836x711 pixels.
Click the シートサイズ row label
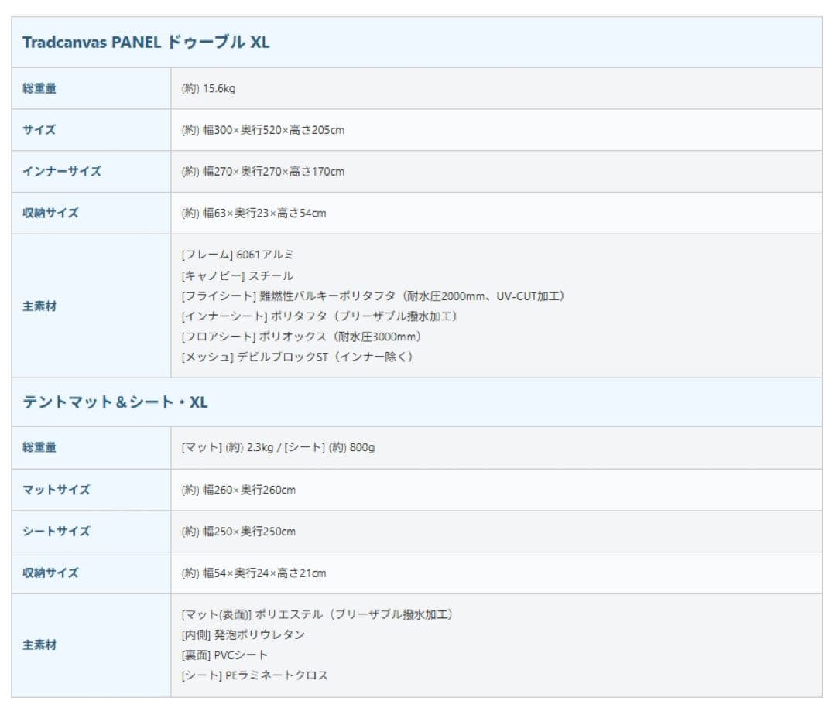(x=57, y=532)
